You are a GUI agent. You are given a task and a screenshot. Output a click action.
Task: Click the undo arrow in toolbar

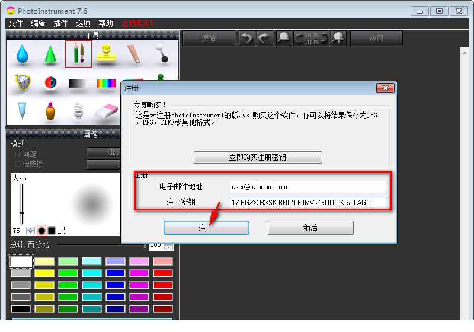[247, 38]
